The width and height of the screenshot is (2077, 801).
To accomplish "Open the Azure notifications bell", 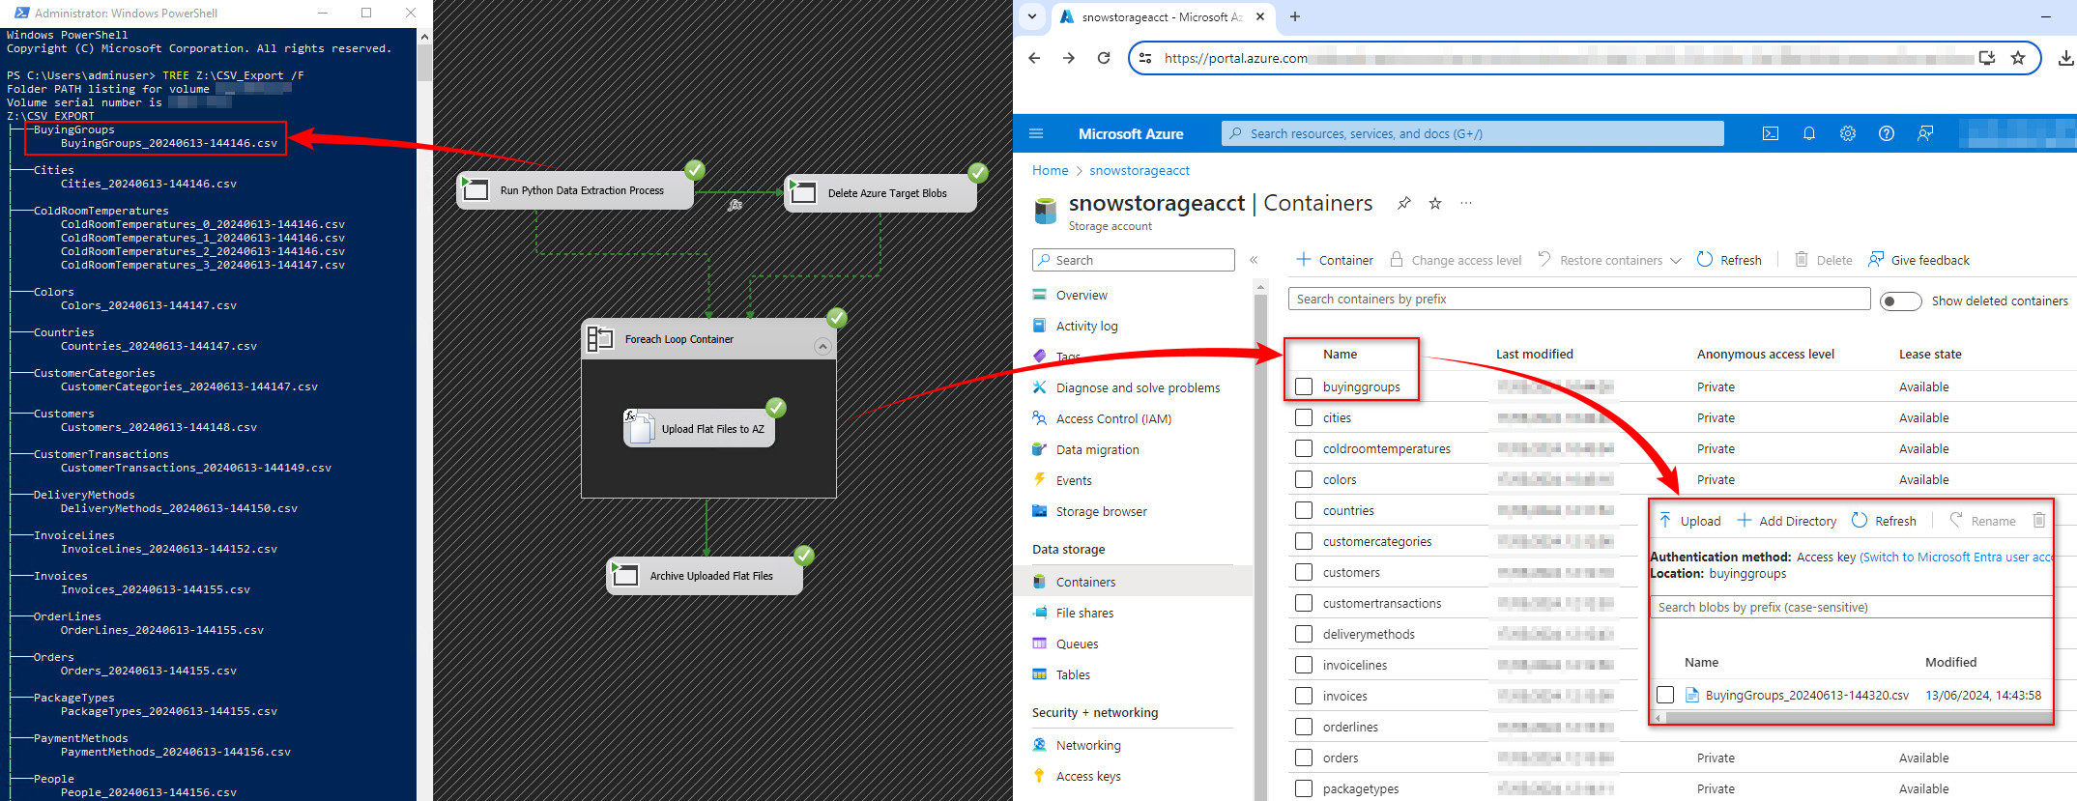I will pos(1808,133).
